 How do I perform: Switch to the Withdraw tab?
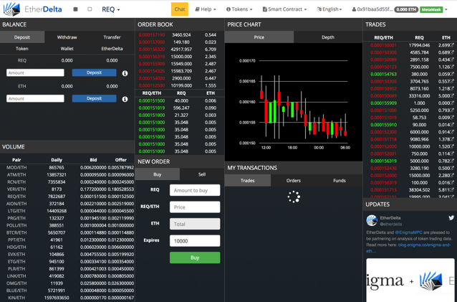click(67, 37)
